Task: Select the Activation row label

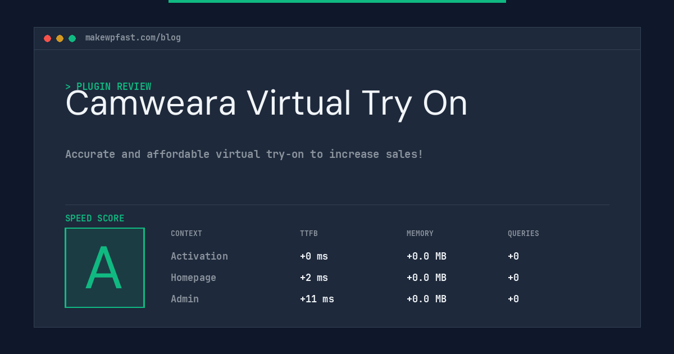Action: point(199,256)
